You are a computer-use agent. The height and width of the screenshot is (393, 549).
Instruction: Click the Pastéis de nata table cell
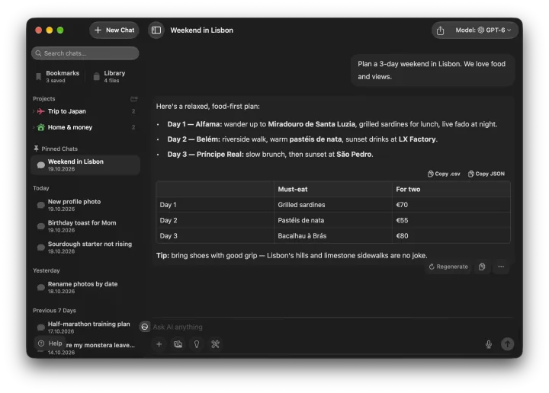(x=333, y=220)
